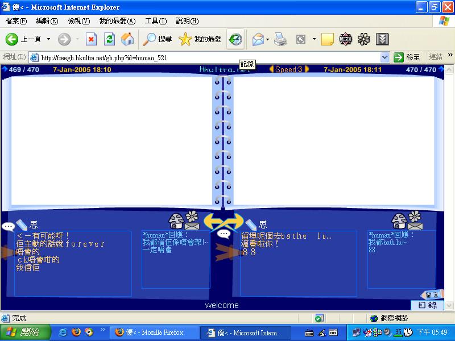455x341 pixels.
Task: Click the flower icon in browser toolbar
Action: tap(364, 39)
